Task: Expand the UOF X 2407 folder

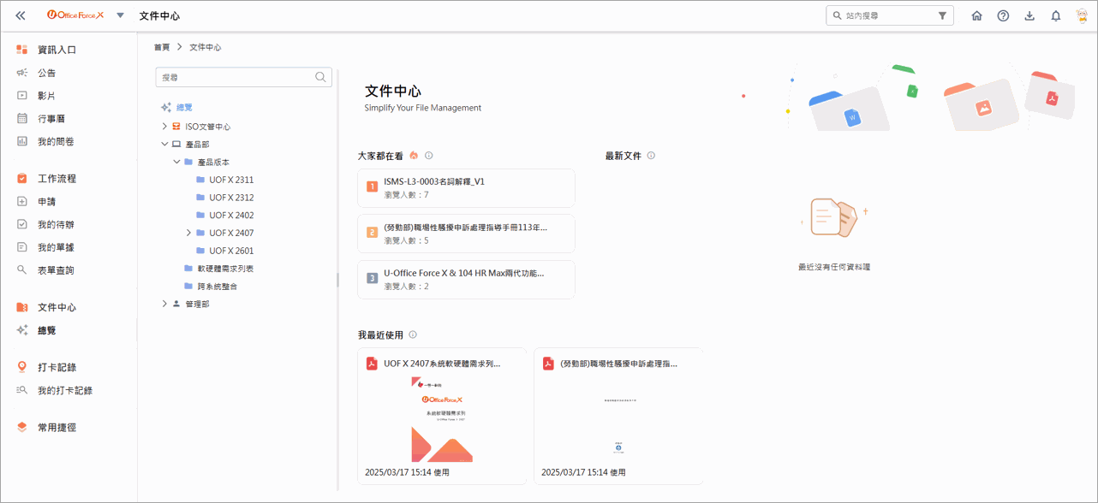Action: [x=188, y=233]
